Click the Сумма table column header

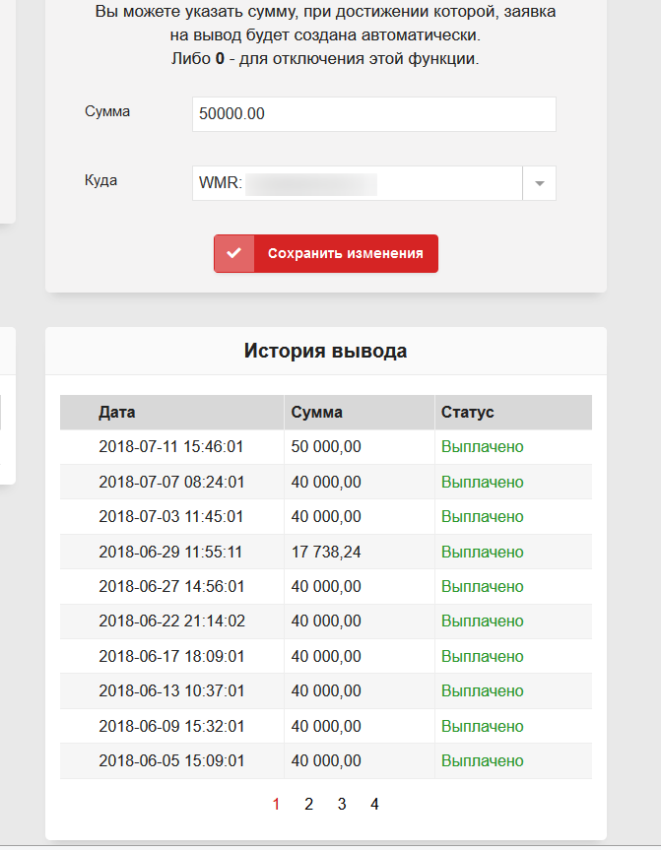317,413
